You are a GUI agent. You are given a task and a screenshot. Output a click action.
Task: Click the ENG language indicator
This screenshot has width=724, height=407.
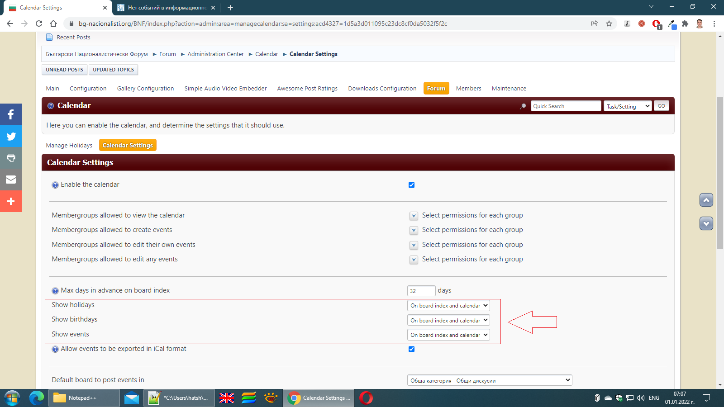[654, 398]
